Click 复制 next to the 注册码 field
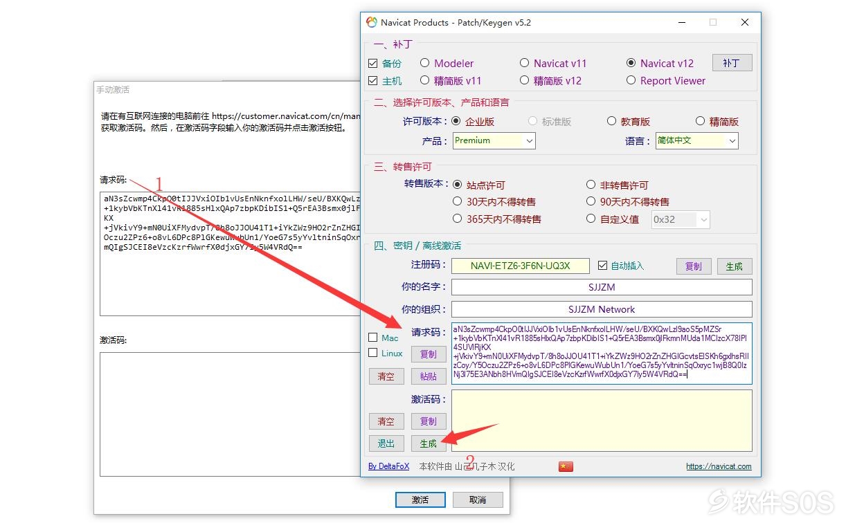The height and width of the screenshot is (523, 846). click(x=693, y=266)
